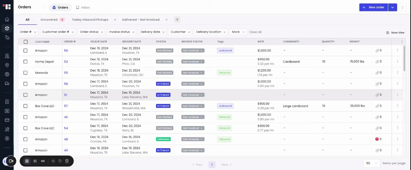Click page number 1

tap(212, 165)
